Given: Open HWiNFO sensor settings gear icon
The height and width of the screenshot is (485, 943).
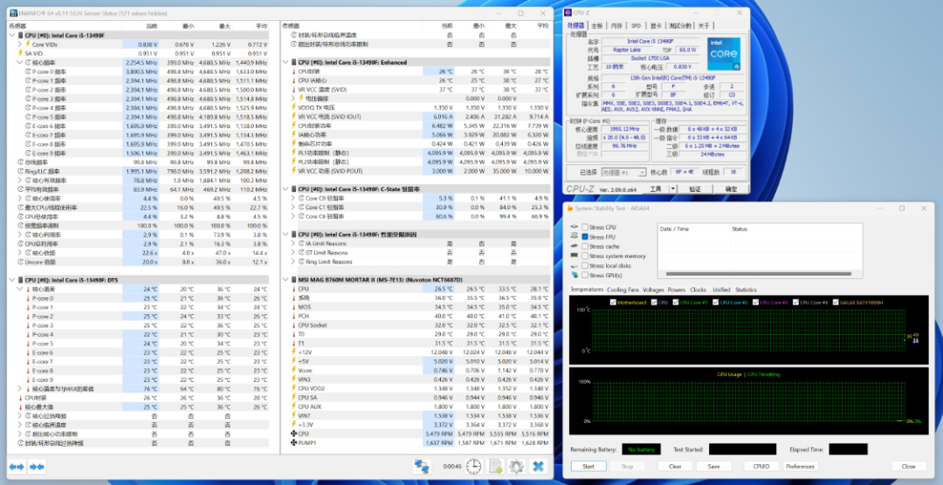Looking at the screenshot, I should [x=517, y=467].
